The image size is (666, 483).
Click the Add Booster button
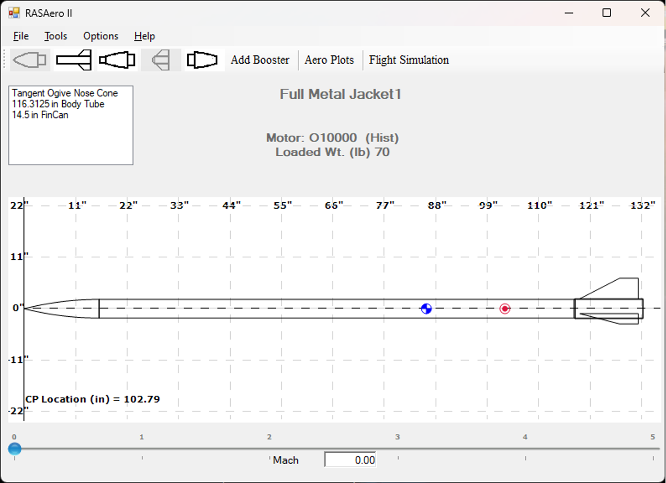[x=260, y=60]
